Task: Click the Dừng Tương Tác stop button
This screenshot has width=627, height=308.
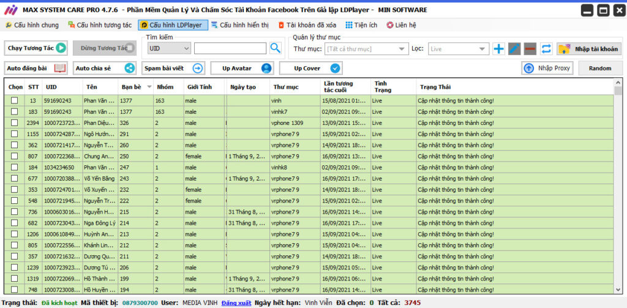Action: [104, 48]
